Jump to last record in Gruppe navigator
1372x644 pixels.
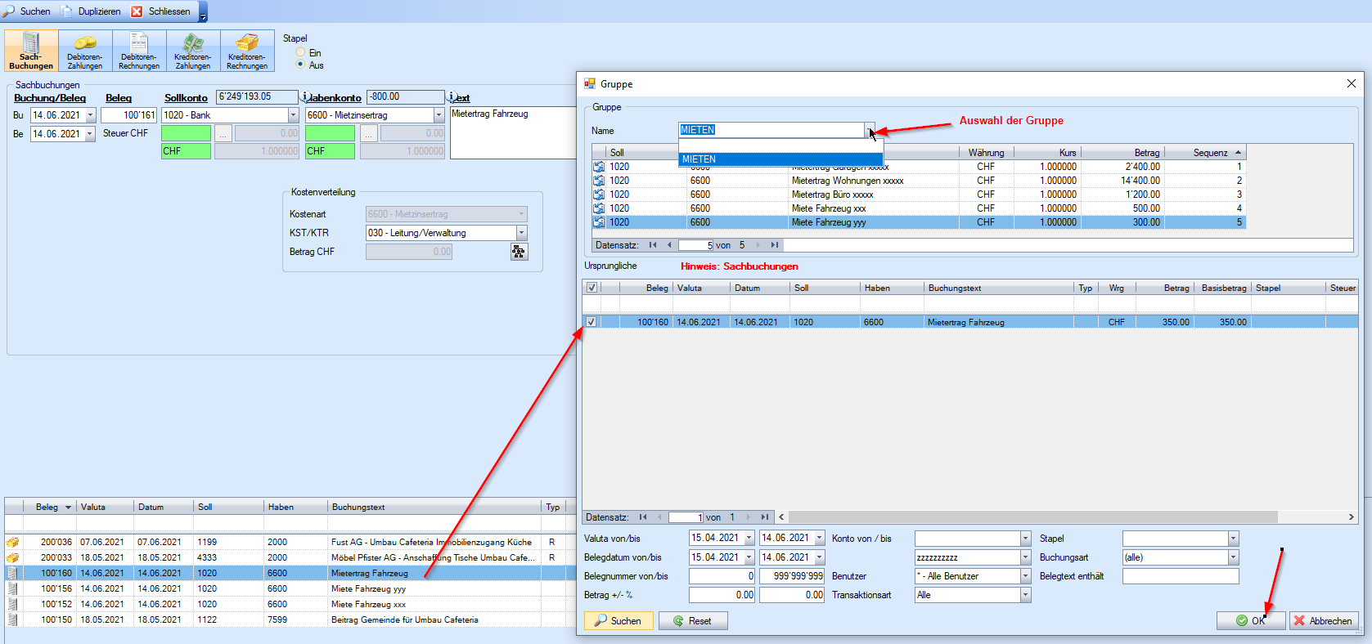[774, 245]
